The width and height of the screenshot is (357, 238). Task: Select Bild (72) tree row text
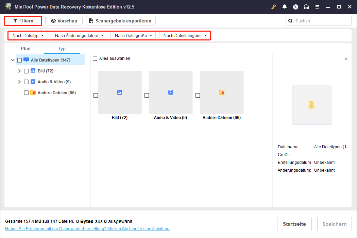click(46, 71)
